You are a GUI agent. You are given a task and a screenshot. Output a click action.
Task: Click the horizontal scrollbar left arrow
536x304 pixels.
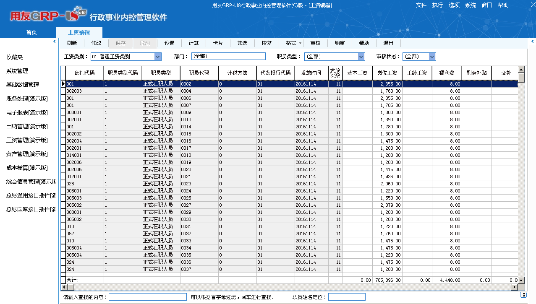tap(64, 287)
